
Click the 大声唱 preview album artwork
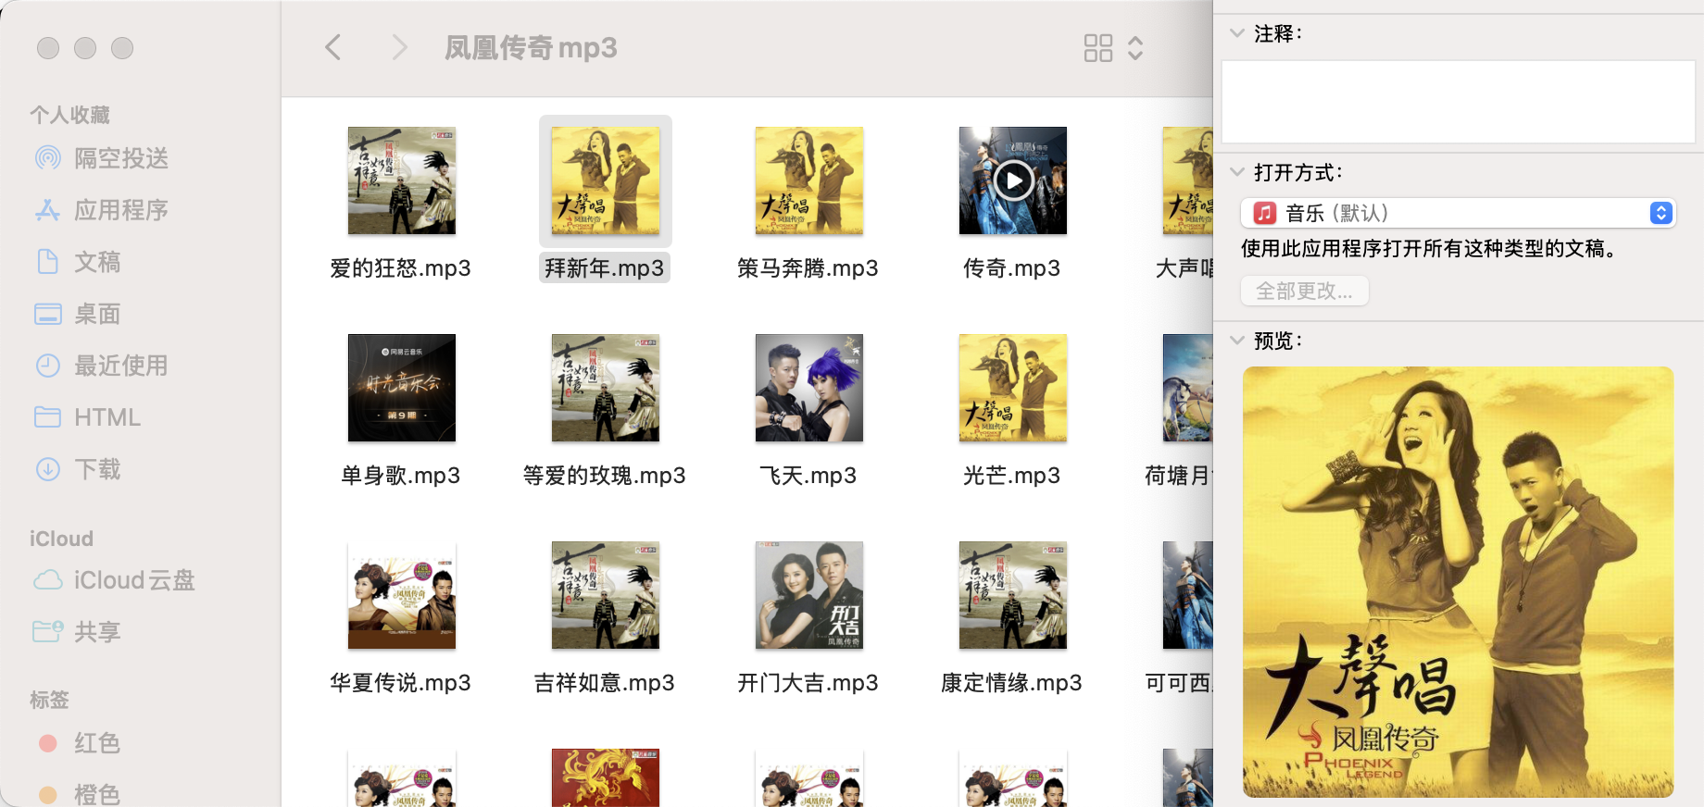(1459, 582)
